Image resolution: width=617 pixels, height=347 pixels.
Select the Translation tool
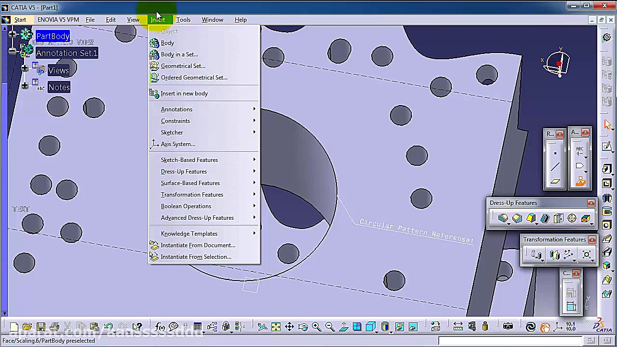(536, 254)
